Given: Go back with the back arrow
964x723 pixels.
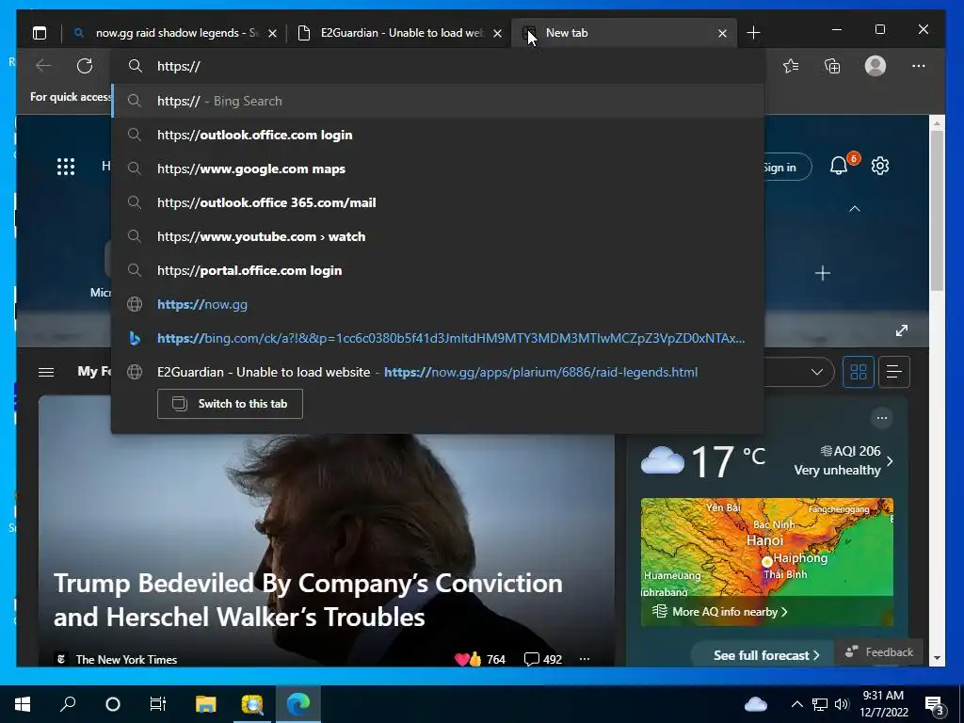Looking at the screenshot, I should coord(43,66).
